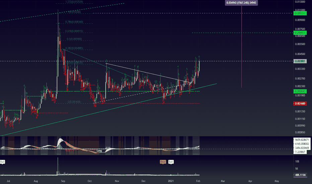Click the green price label above 0.001900
This screenshot has width=312, height=184.
click(300, 92)
